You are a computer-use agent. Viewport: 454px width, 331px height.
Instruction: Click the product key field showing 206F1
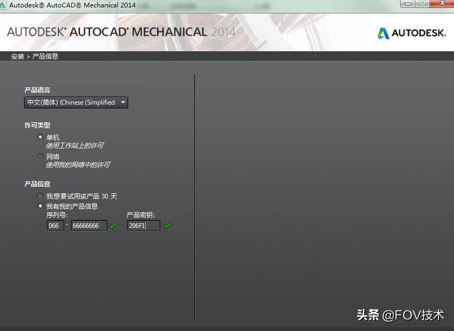pyautogui.click(x=143, y=225)
